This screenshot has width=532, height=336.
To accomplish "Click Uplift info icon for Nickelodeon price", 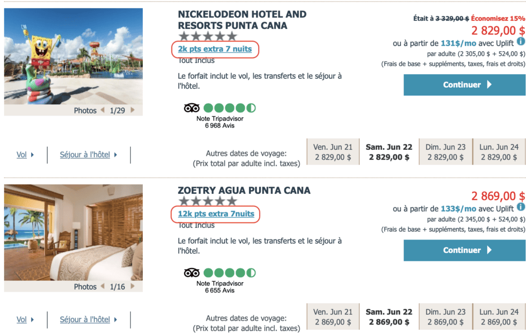I will tap(521, 41).
